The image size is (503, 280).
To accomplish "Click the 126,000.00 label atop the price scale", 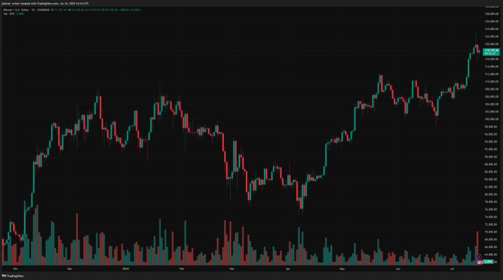I will coord(491,22).
